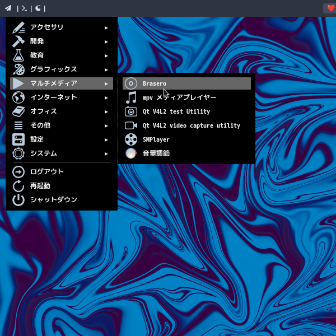This screenshot has height=336, width=336.
Task: Click the hammer icon beside 開発
Action: point(18,41)
